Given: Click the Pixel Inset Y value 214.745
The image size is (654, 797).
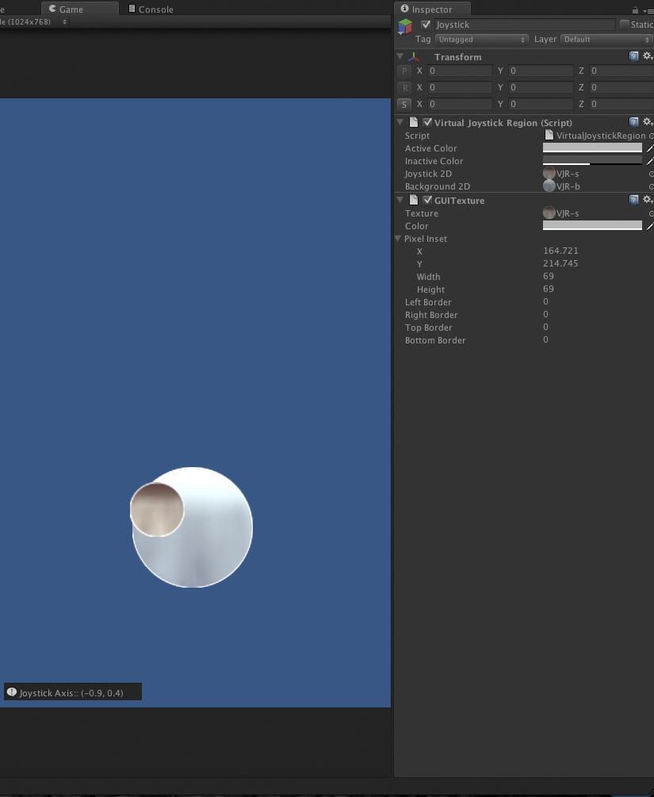Looking at the screenshot, I should click(x=560, y=263).
